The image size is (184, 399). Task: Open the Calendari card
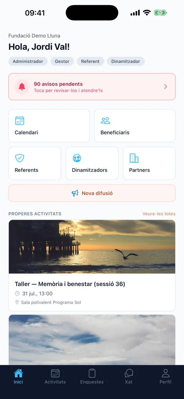pyautogui.click(x=49, y=126)
